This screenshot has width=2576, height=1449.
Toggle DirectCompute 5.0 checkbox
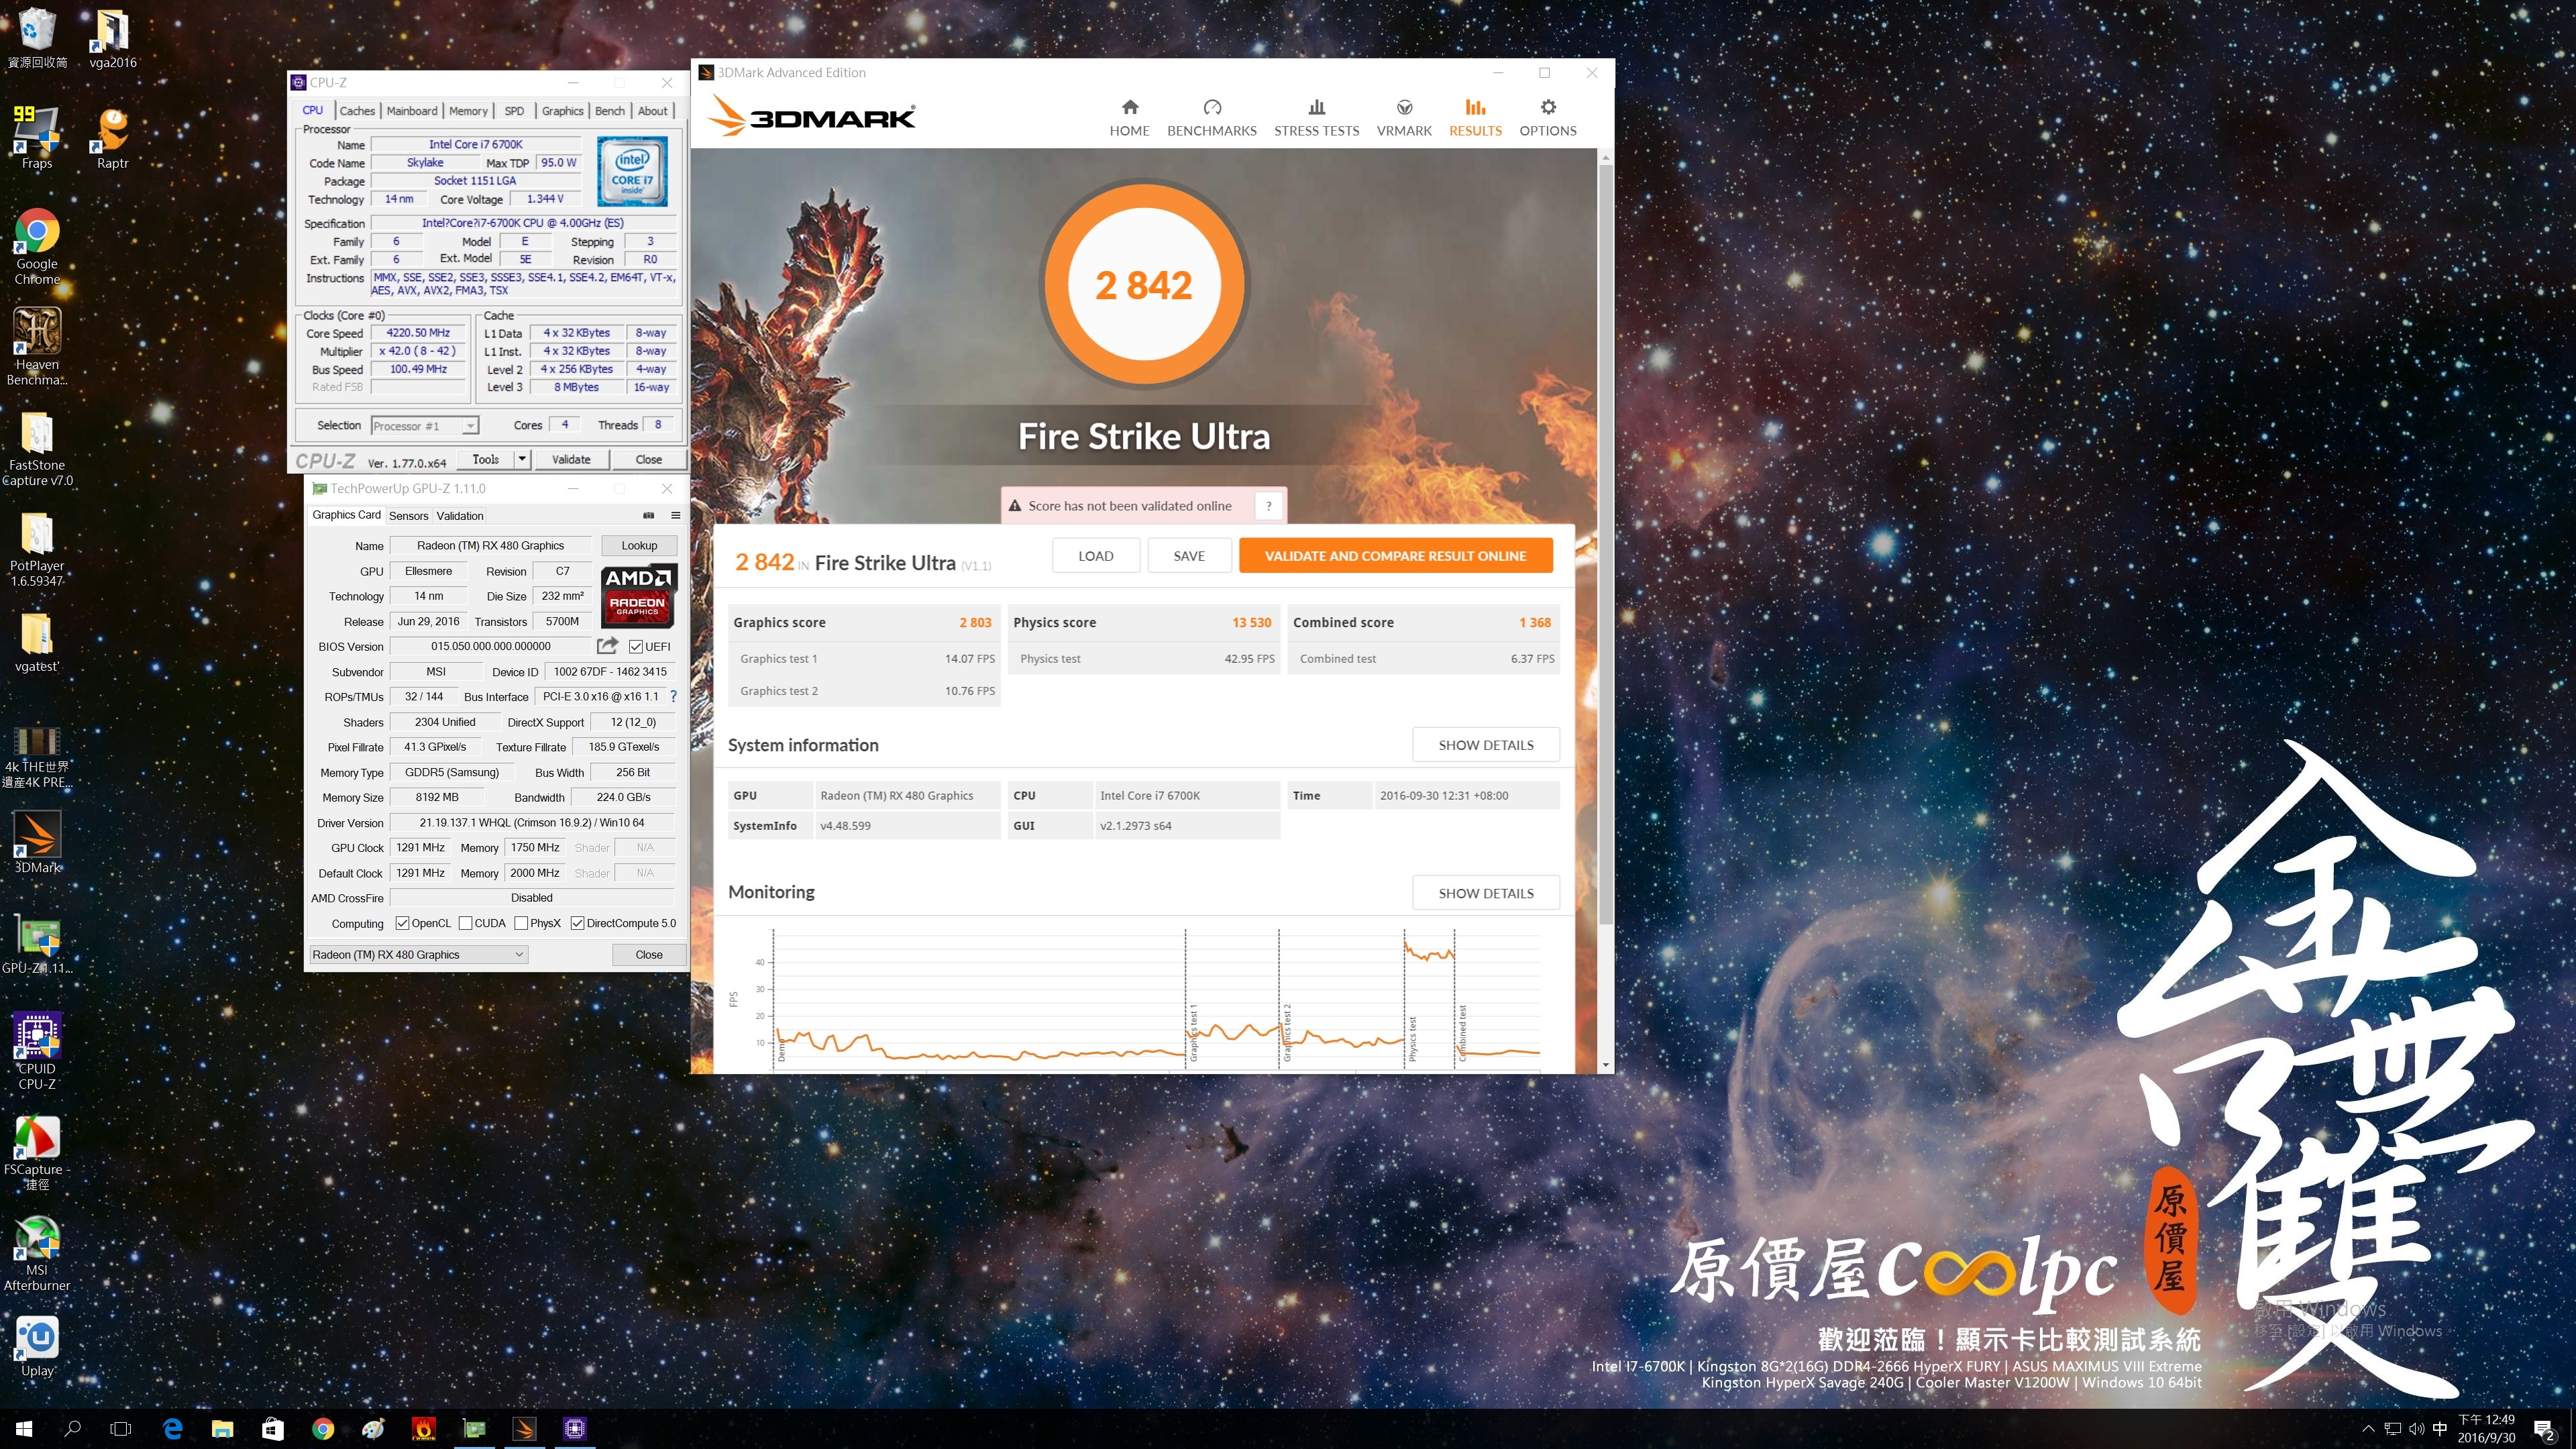tap(577, 923)
